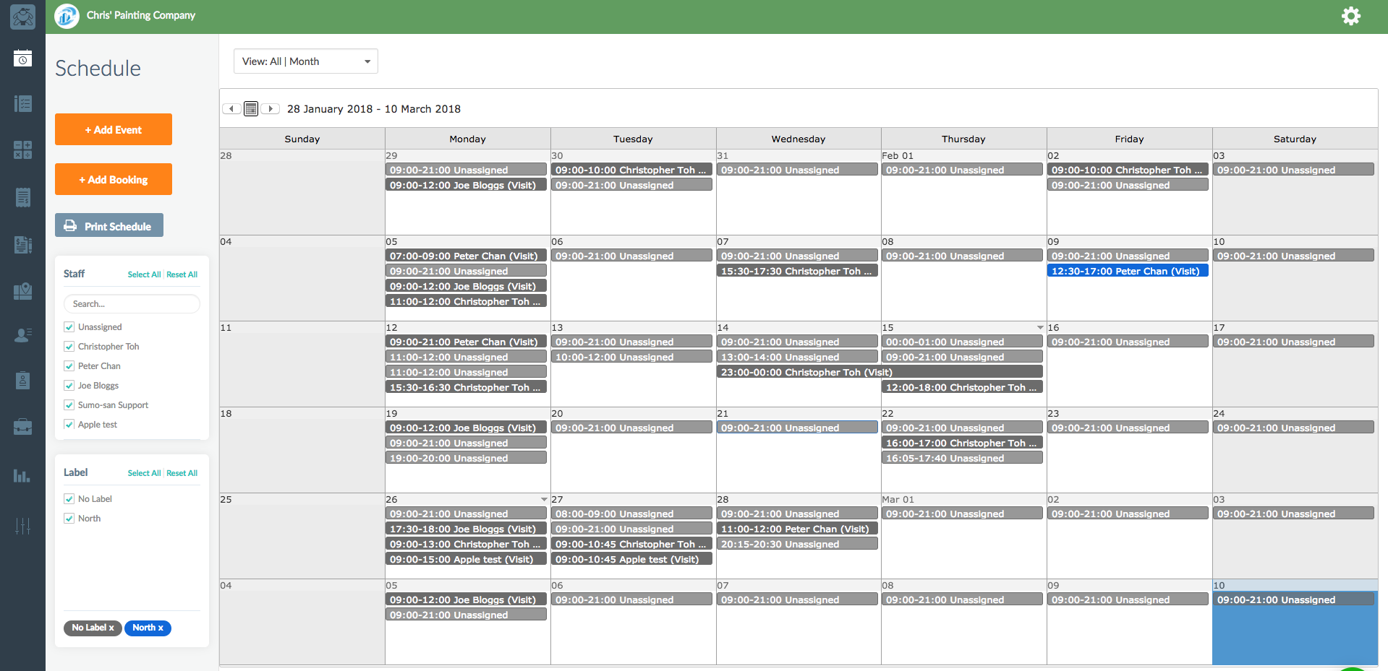Open 09:00-10:45 Apple test (Visit) event
Viewport: 1388px width, 671px height.
631,559
